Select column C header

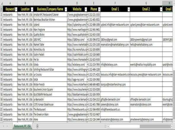[x=50, y=3]
